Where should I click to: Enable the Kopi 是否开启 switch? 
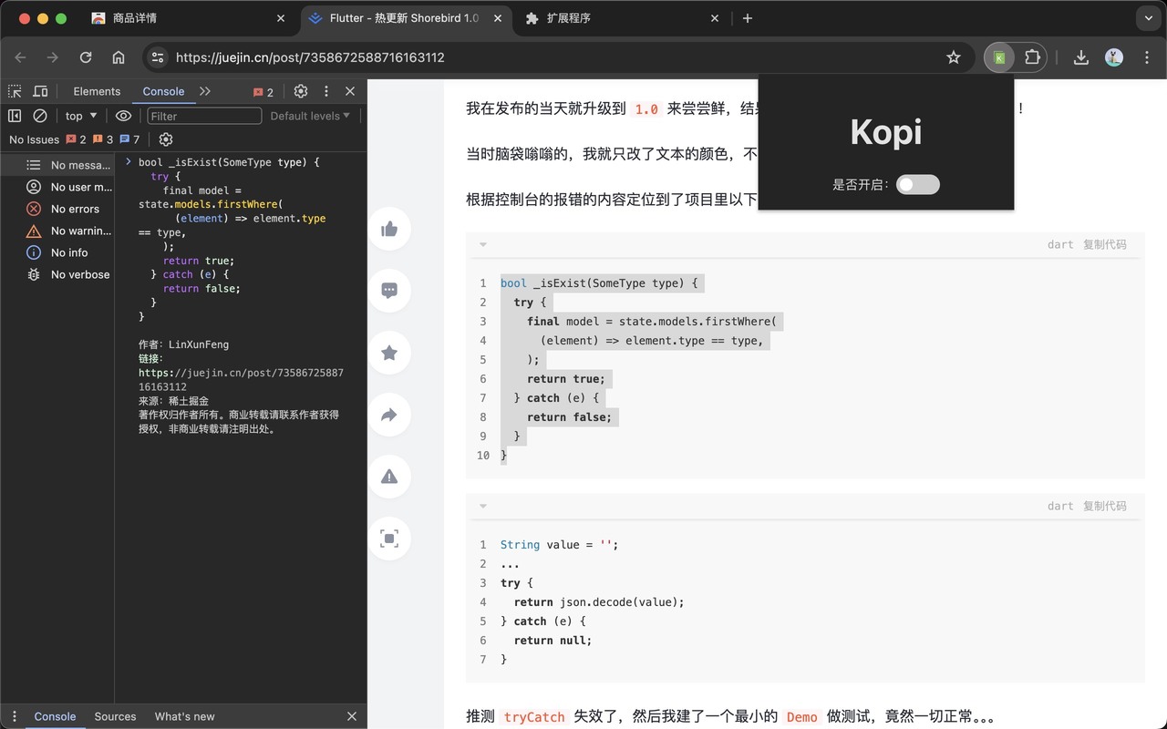tap(917, 184)
